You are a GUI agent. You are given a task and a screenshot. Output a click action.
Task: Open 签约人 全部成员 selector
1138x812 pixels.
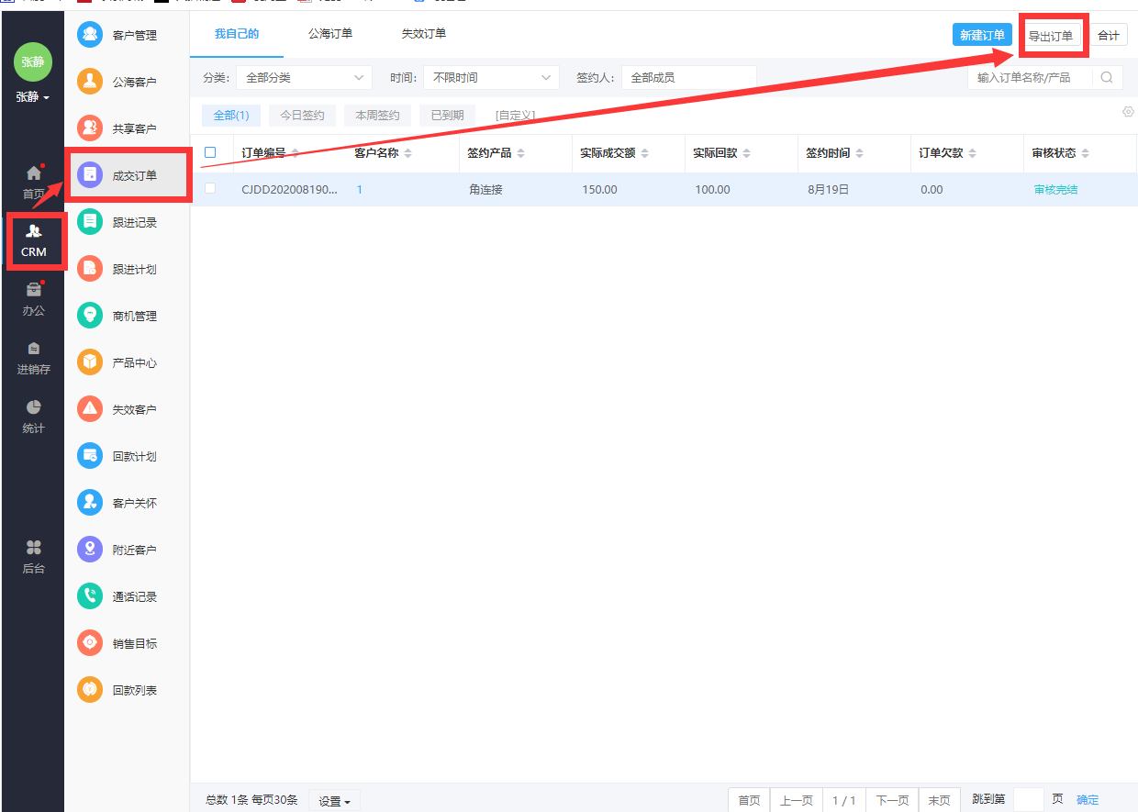coord(688,78)
